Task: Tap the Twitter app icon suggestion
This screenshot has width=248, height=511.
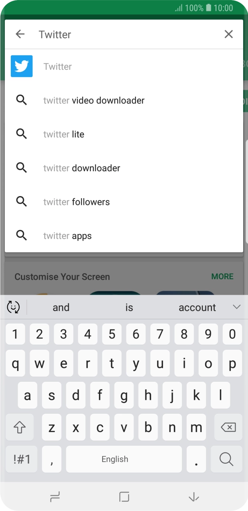Action: (21, 66)
